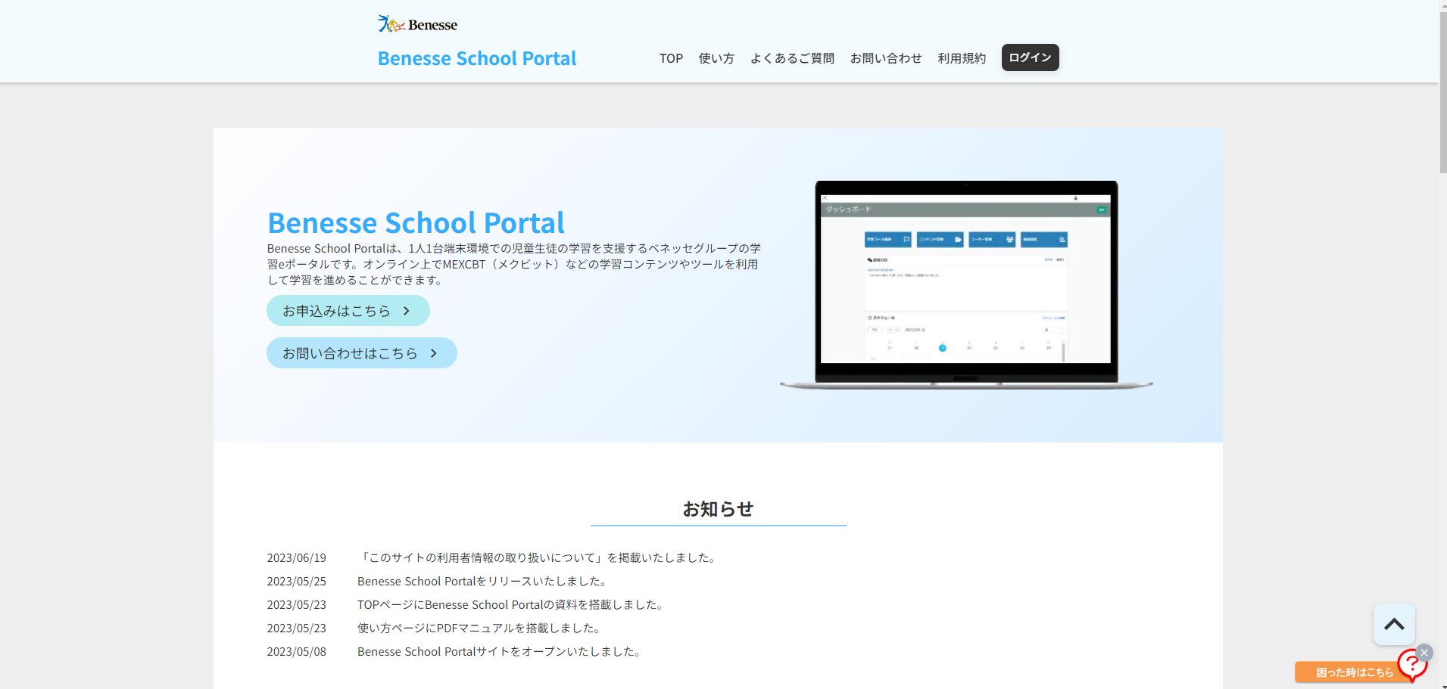Open the 使い方 menu item
1447x689 pixels.
(716, 58)
